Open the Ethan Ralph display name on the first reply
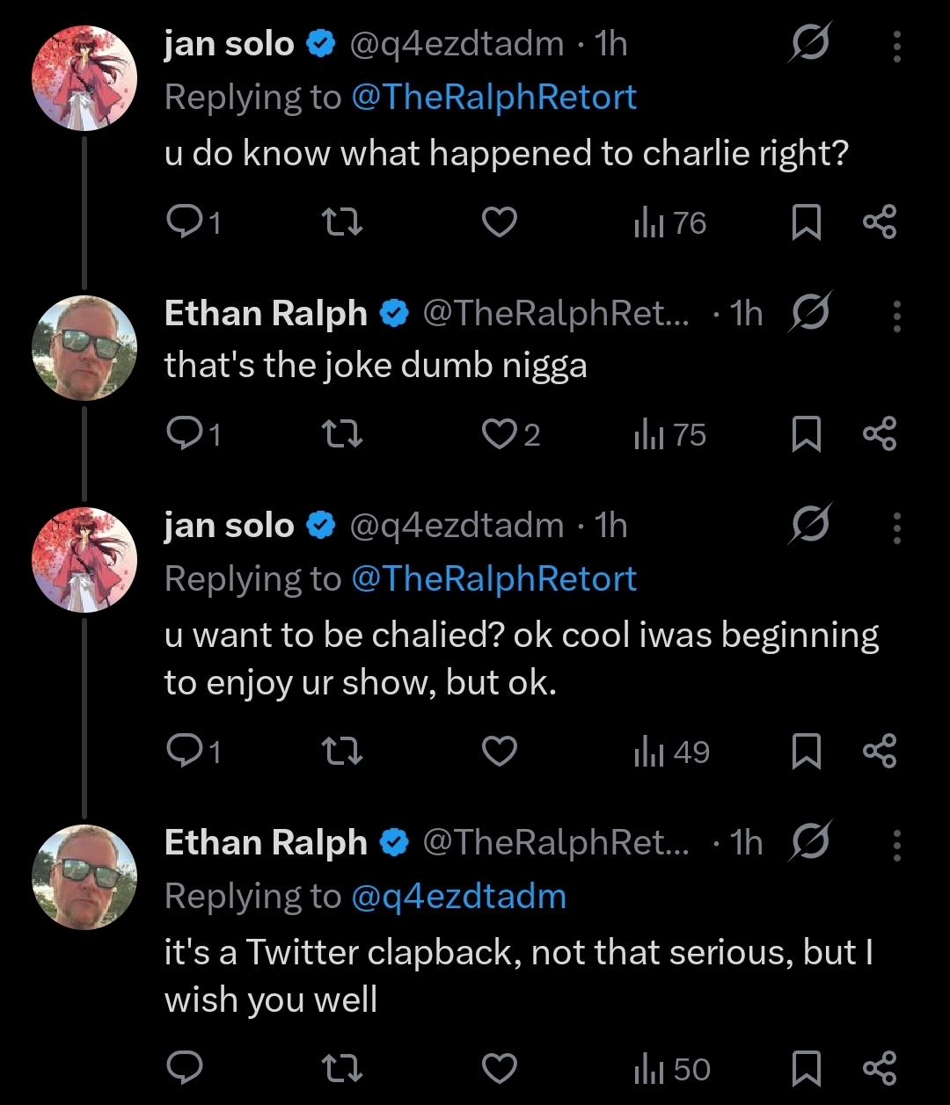Screen dimensions: 950x1105 click(266, 314)
